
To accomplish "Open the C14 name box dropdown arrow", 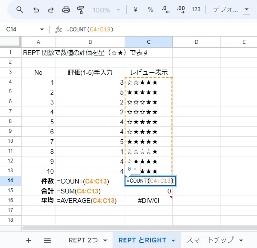I will pos(42,30).
